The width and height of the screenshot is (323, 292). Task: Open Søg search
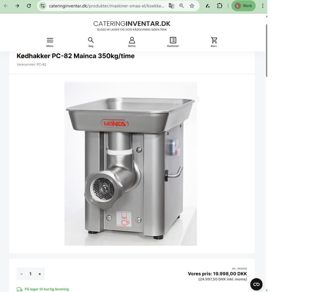pyautogui.click(x=91, y=42)
